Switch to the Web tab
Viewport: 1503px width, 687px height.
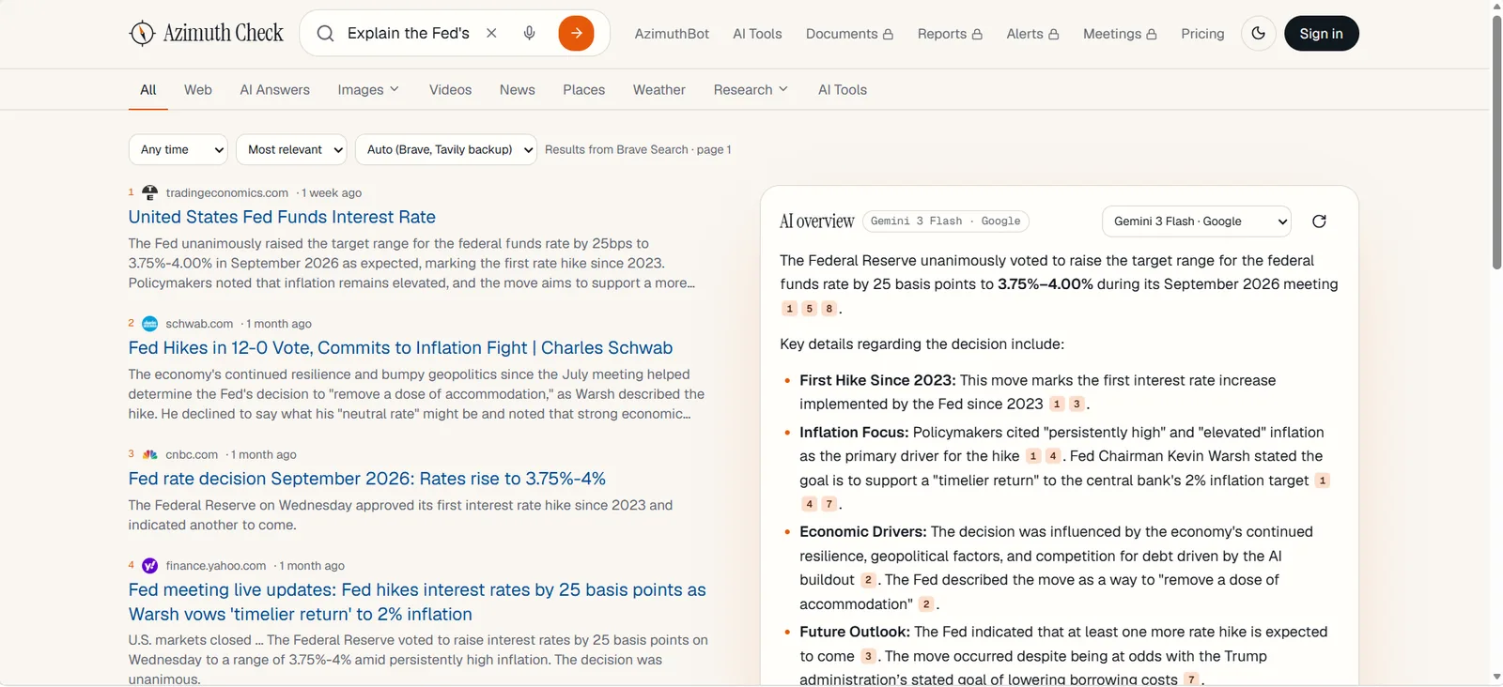(198, 90)
